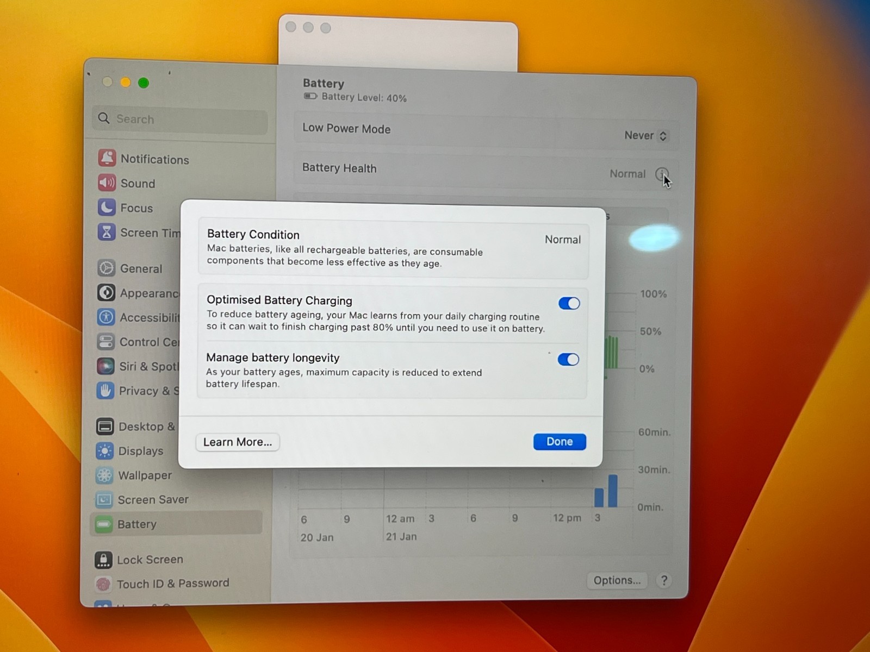Viewport: 870px width, 652px height.
Task: Select the Screen Time hourglass icon
Action: 106,232
